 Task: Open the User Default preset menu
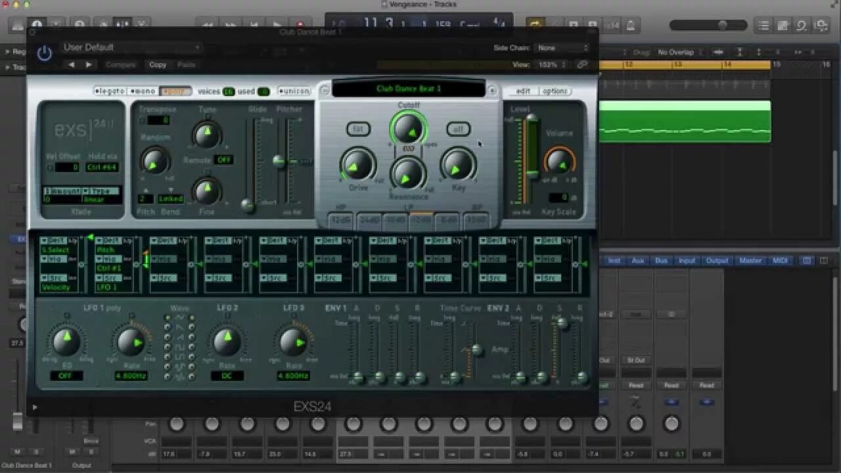click(x=131, y=47)
